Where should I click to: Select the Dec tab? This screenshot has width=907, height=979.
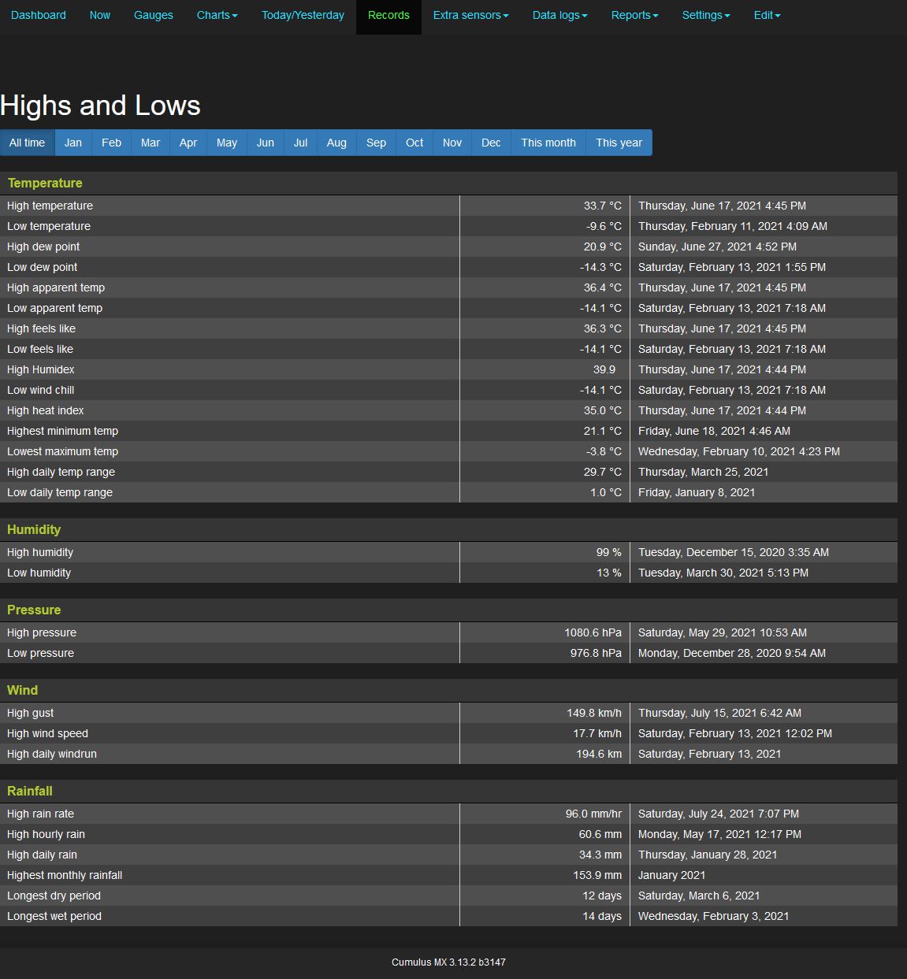491,143
